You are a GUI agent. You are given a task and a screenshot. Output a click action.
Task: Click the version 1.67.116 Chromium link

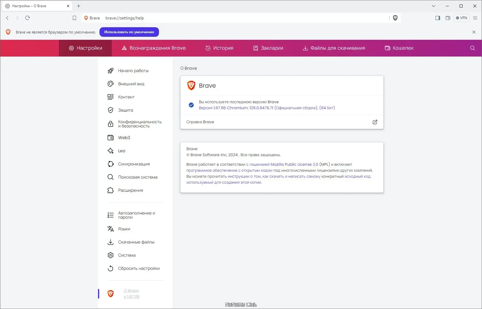(x=267, y=108)
